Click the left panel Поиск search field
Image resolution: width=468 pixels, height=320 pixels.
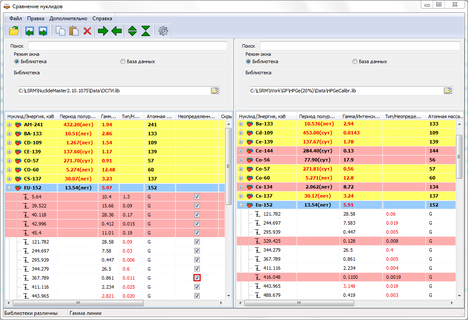click(x=127, y=46)
